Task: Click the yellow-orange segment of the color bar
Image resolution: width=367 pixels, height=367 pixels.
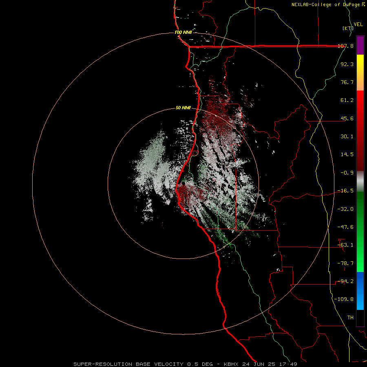Action: tap(360, 73)
